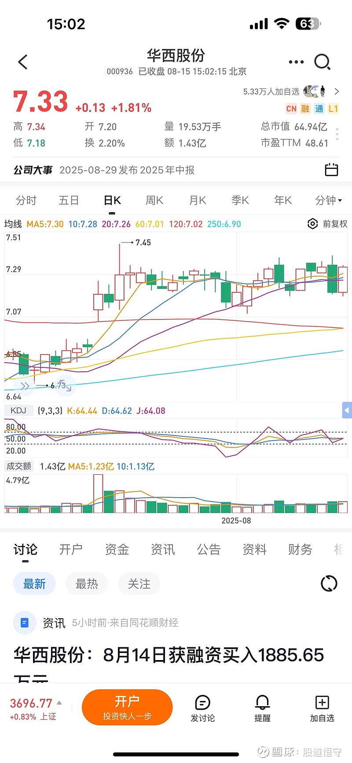Tap the 6.73 low price marker
The height and width of the screenshot is (763, 352).
[58, 385]
